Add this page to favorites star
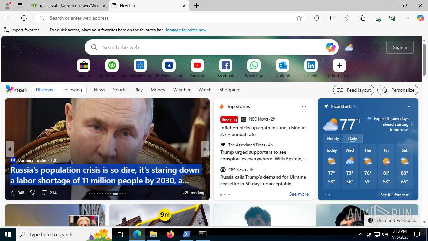Screen dimensions: 428x241 point(299,18)
